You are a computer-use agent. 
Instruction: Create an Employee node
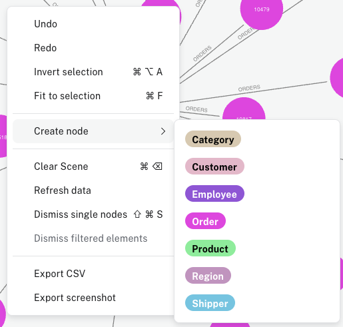[x=214, y=194]
